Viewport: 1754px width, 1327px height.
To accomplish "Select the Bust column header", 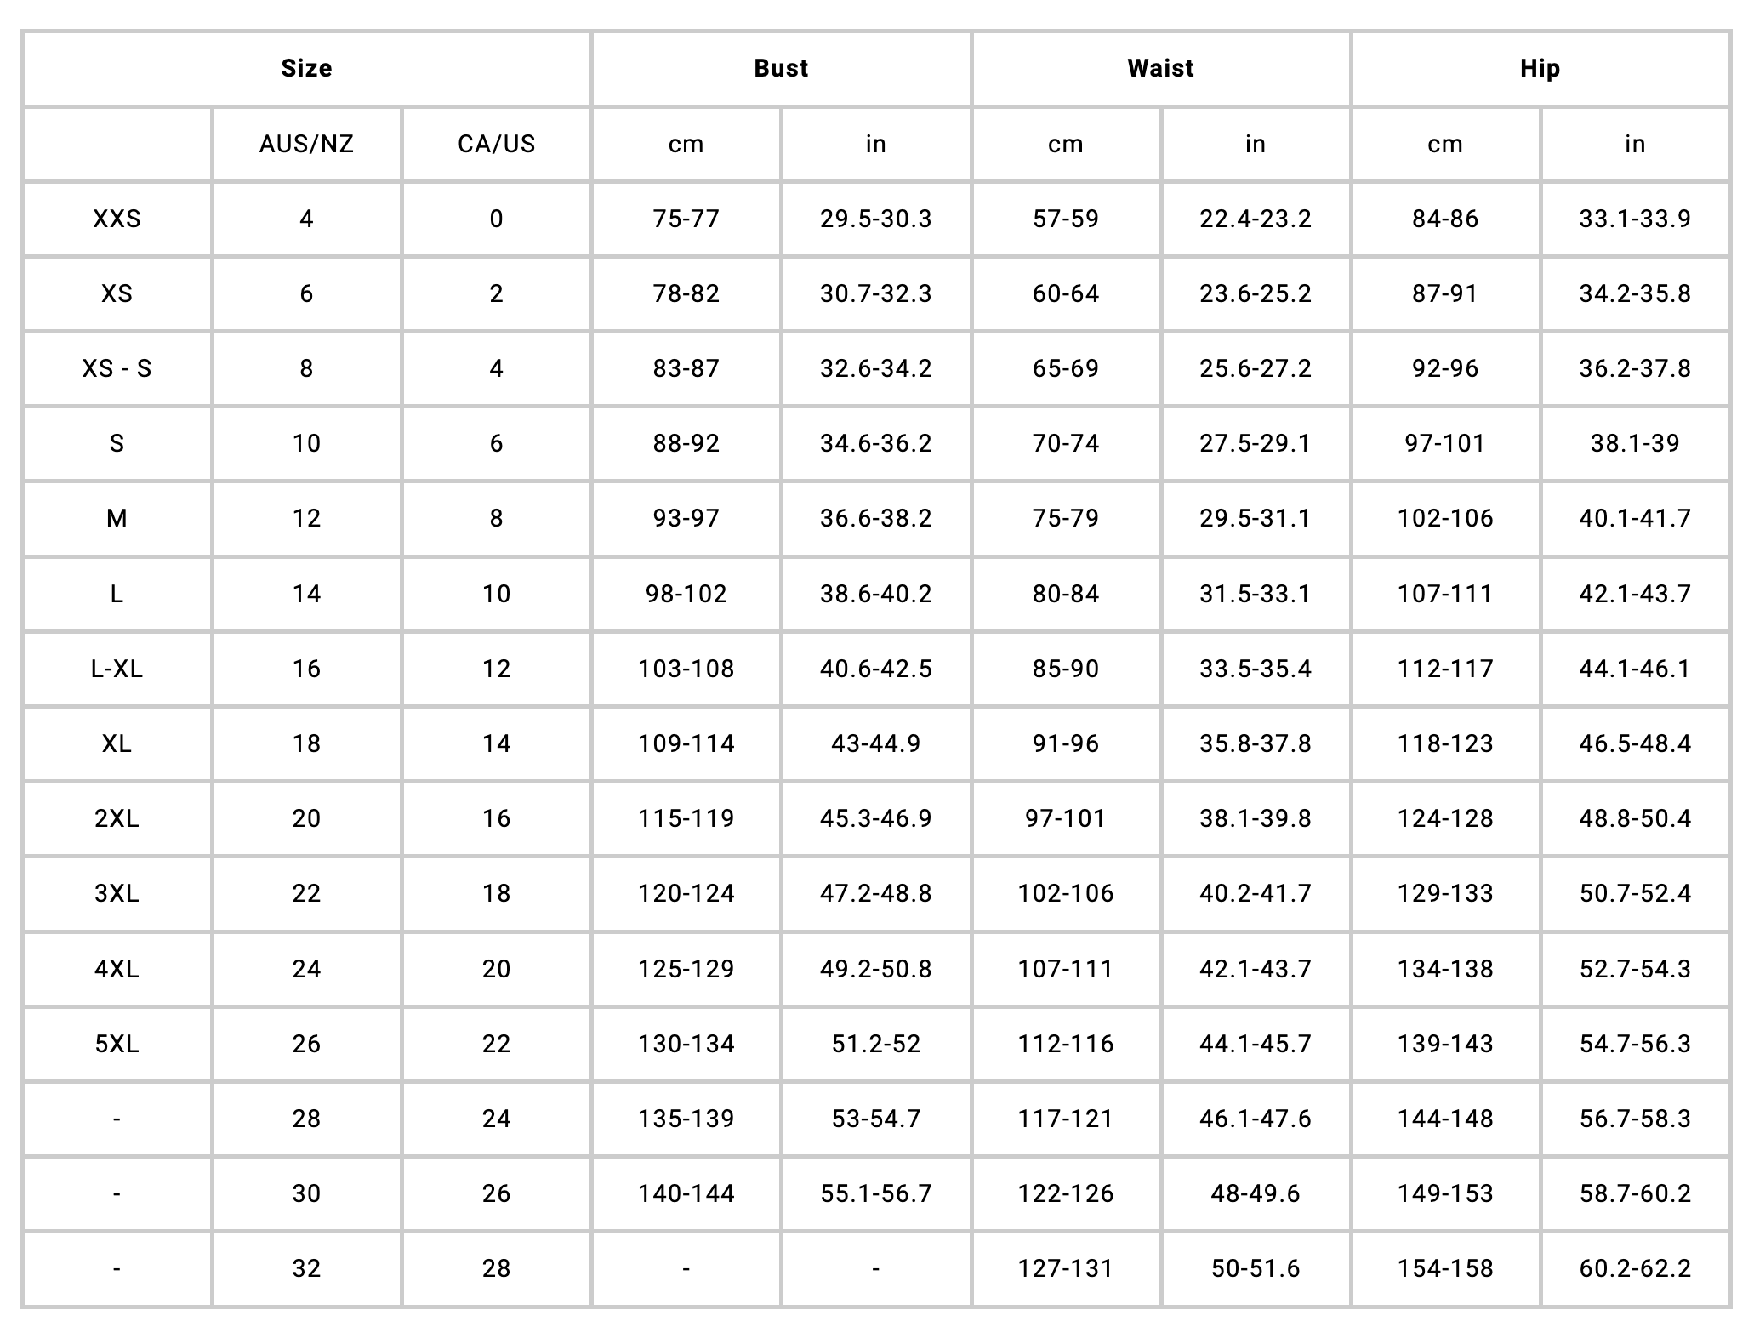I will (x=781, y=68).
